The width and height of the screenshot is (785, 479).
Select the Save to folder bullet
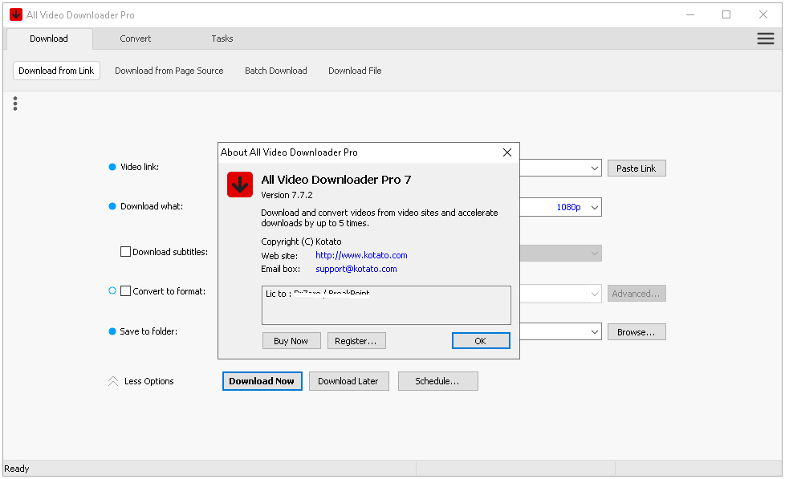click(112, 331)
